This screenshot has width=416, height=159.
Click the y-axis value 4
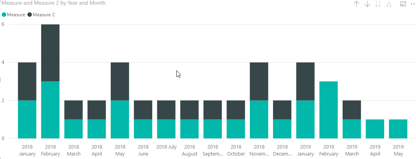coord(3,63)
